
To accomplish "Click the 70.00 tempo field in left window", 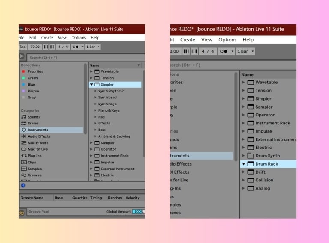I will click(x=35, y=47).
